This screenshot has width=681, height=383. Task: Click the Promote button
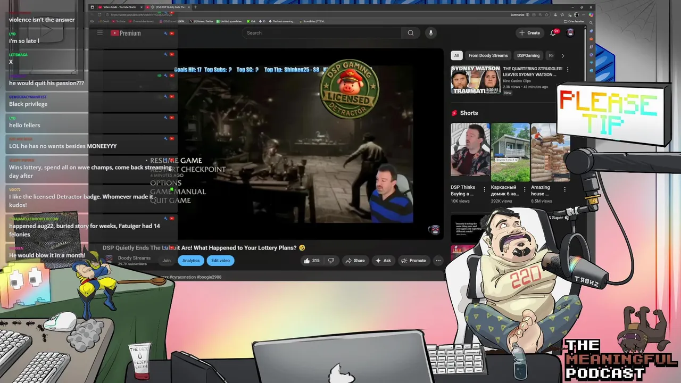pos(413,261)
